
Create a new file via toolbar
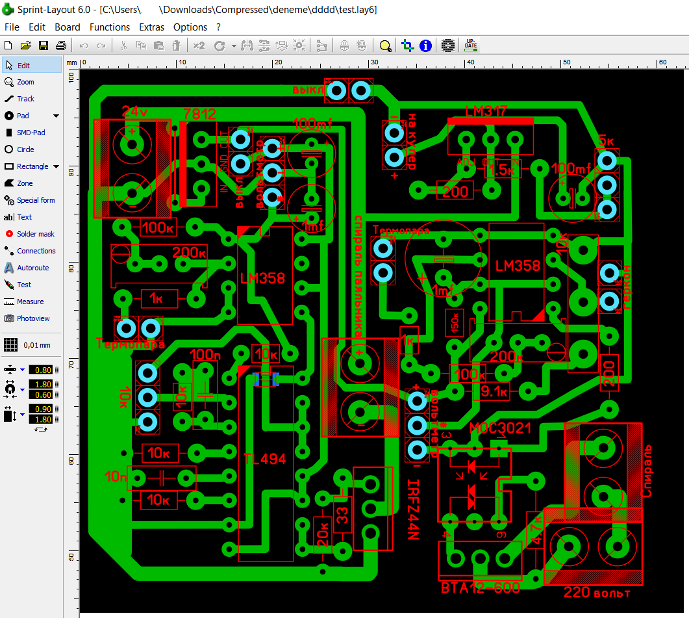click(x=8, y=45)
